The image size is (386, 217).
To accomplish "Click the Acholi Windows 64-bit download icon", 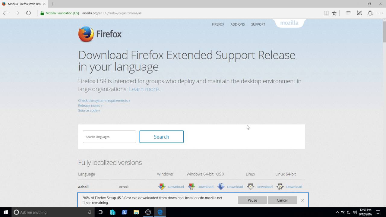I will click(x=191, y=187).
